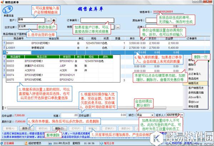Click the 01:08:56 time in status bar
The image size is (214, 146).
point(89,144)
